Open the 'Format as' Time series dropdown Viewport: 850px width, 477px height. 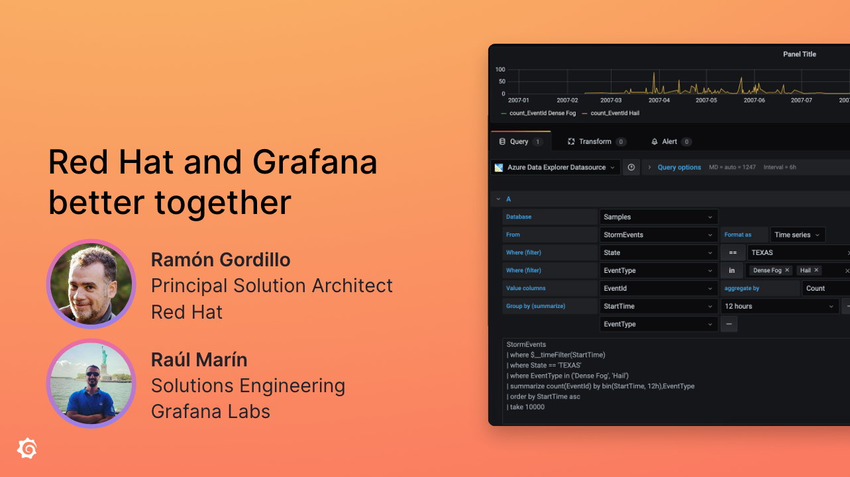(x=797, y=235)
